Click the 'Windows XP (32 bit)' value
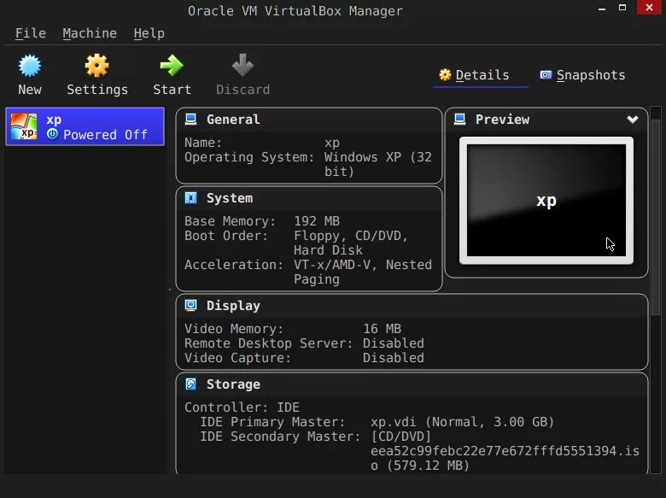This screenshot has width=666, height=498. [x=378, y=165]
